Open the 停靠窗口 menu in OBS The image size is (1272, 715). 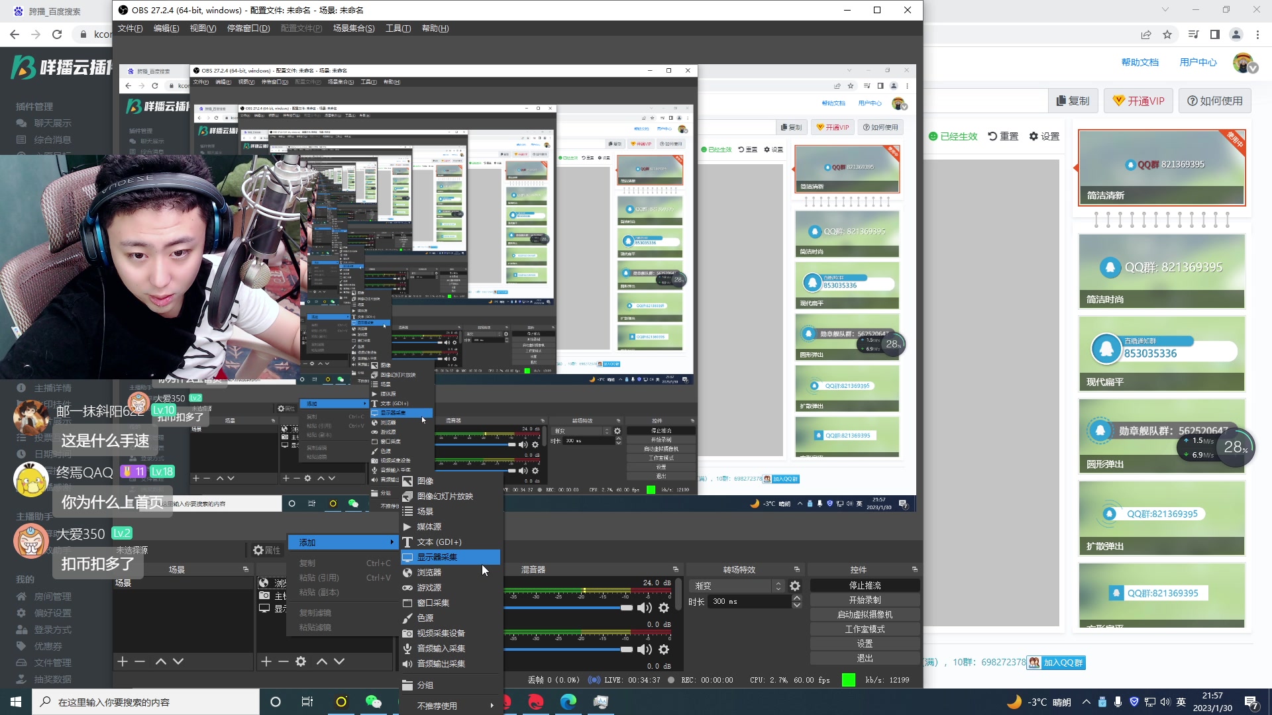click(248, 28)
